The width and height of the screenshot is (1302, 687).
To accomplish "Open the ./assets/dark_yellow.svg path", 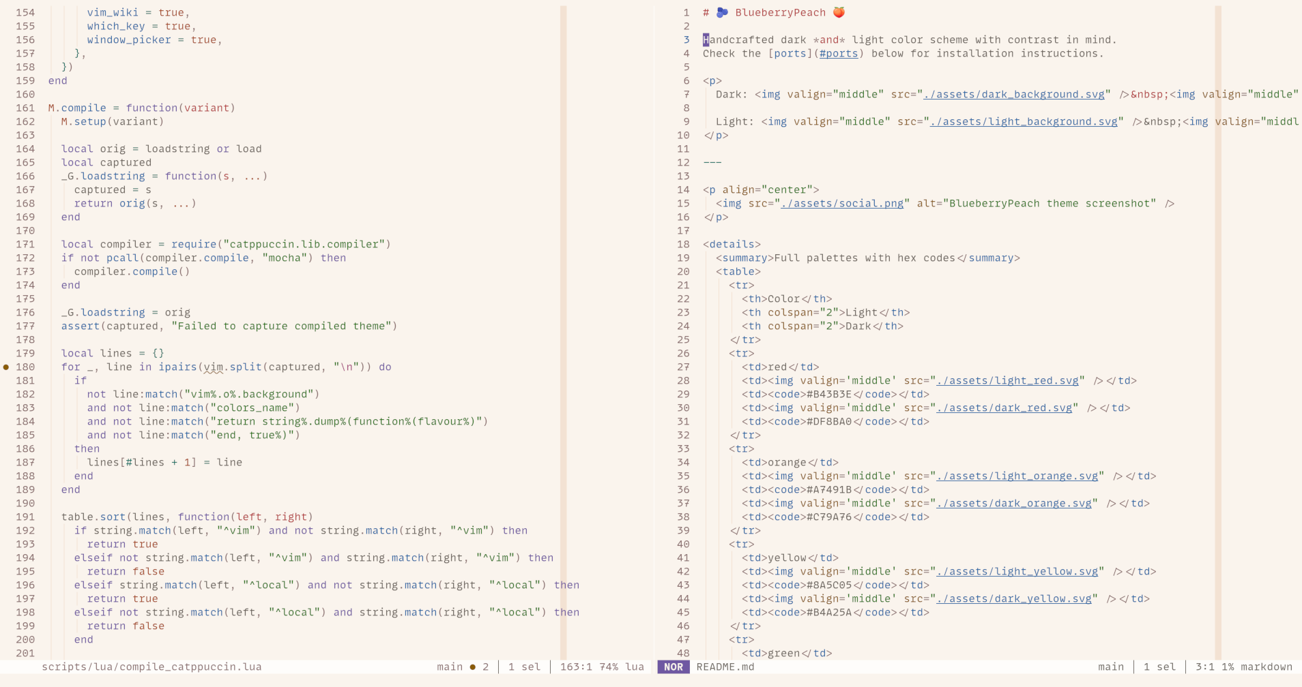I will pos(1014,598).
